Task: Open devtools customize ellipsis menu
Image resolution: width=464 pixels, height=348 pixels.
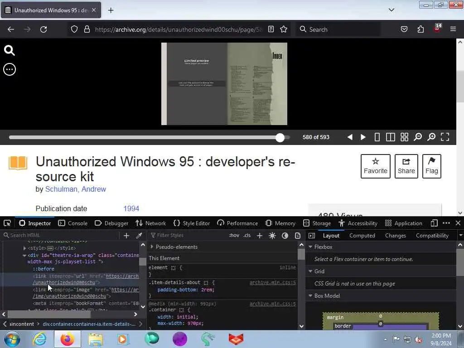Action: pos(446,223)
